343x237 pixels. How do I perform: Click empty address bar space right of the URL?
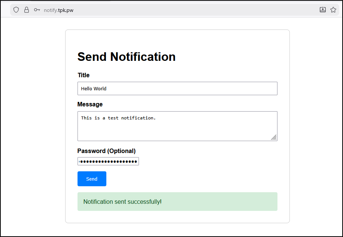[195, 10]
